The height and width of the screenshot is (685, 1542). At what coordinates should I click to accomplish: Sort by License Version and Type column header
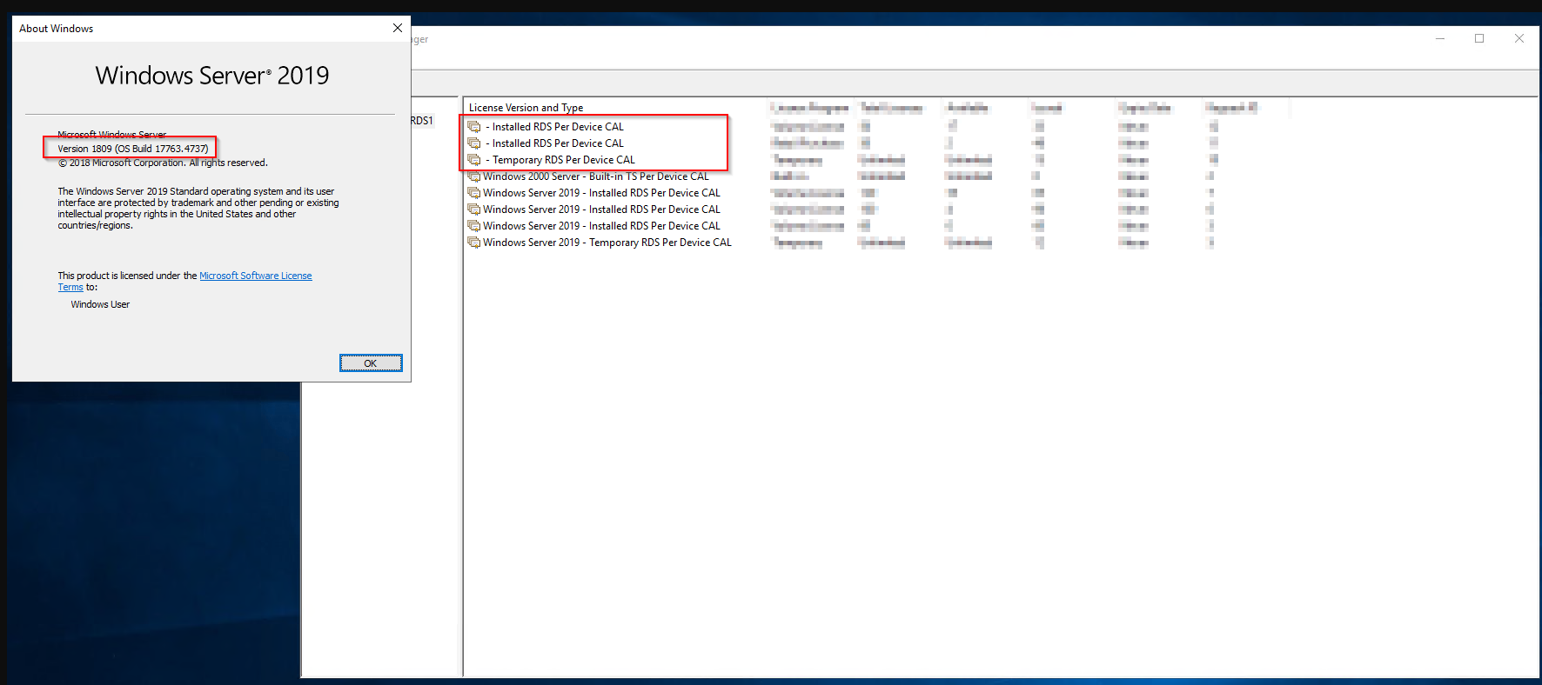click(526, 108)
